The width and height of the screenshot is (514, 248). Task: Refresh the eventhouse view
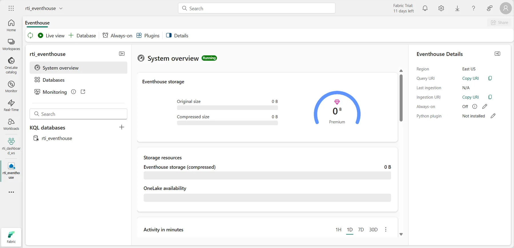click(30, 35)
